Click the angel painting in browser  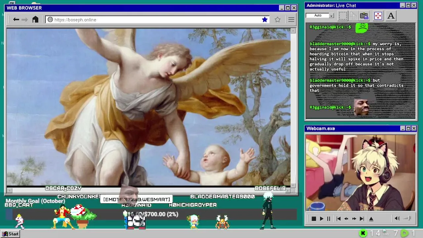pyautogui.click(x=148, y=107)
